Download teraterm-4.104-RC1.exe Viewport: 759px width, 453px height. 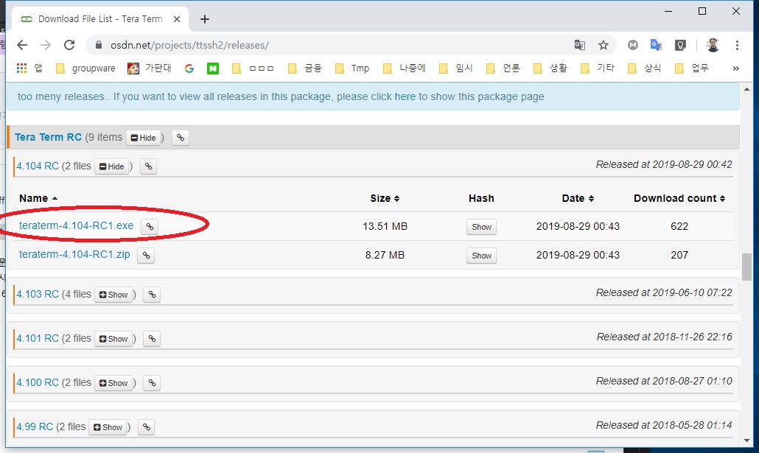(x=76, y=225)
